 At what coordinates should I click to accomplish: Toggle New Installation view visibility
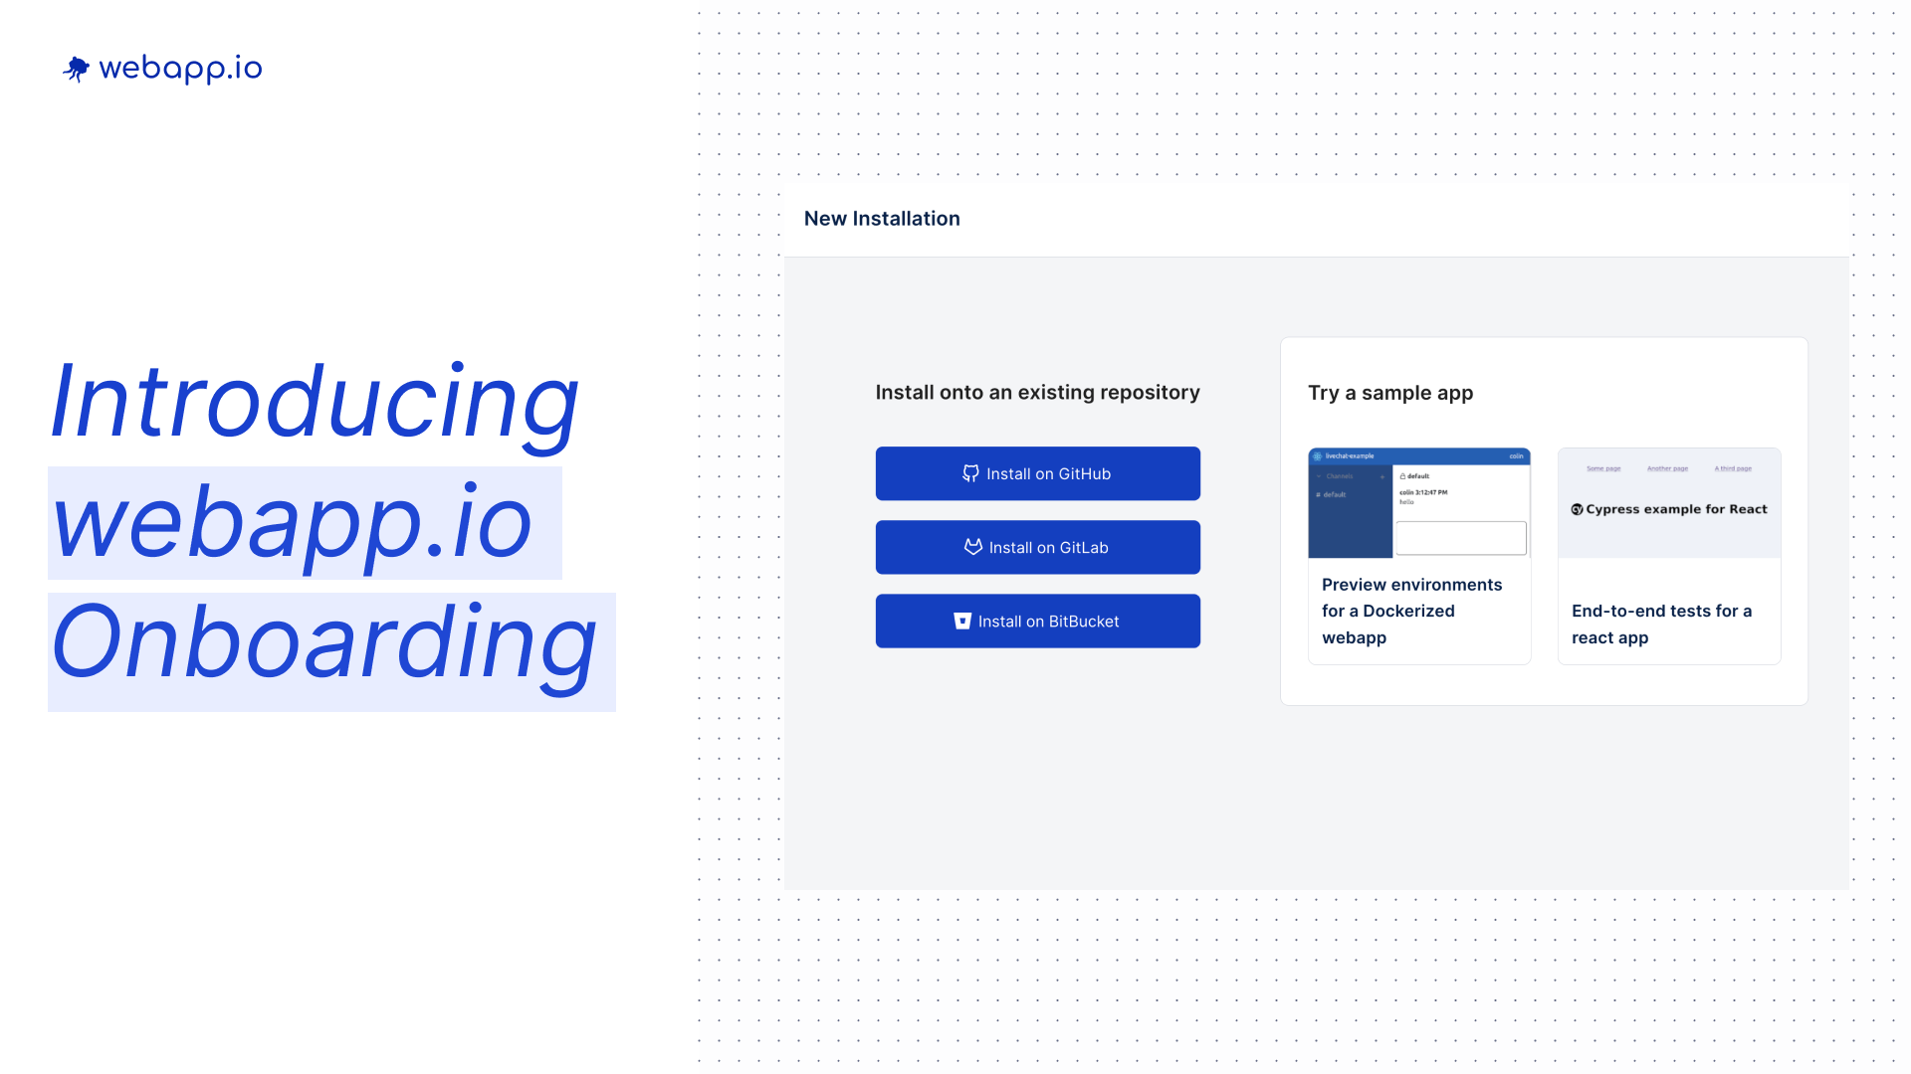(x=883, y=218)
